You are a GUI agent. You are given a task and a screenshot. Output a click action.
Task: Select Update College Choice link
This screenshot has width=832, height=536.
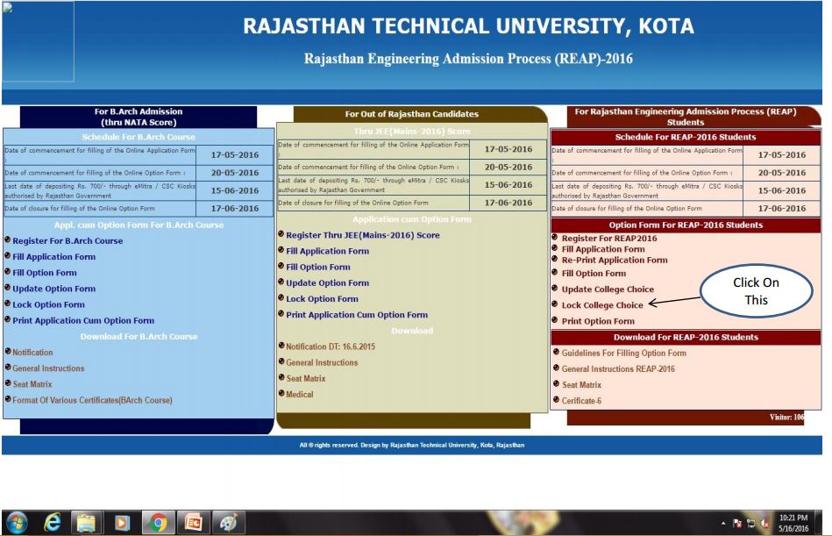[607, 289]
